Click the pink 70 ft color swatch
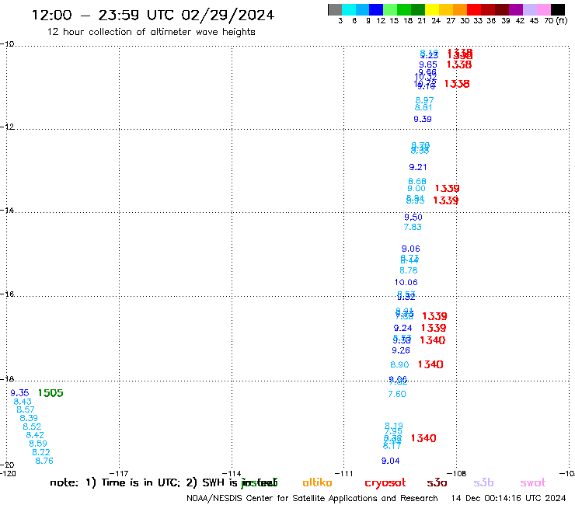Screen dimensions: 575x505 pyautogui.click(x=544, y=10)
